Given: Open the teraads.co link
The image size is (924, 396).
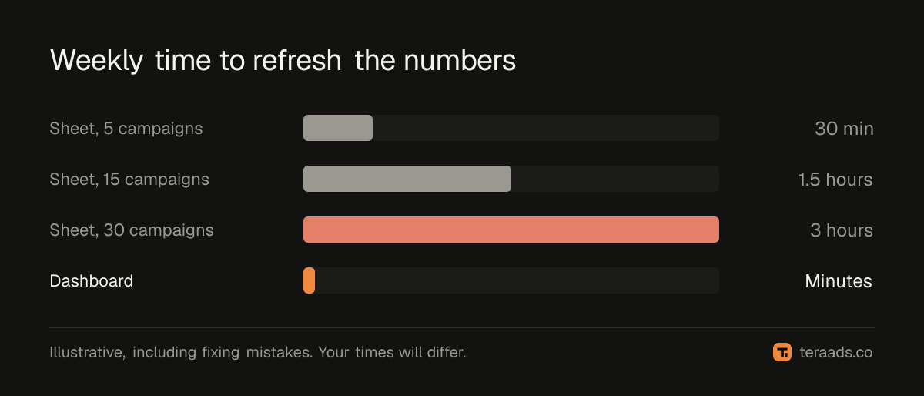Looking at the screenshot, I should tap(836, 353).
